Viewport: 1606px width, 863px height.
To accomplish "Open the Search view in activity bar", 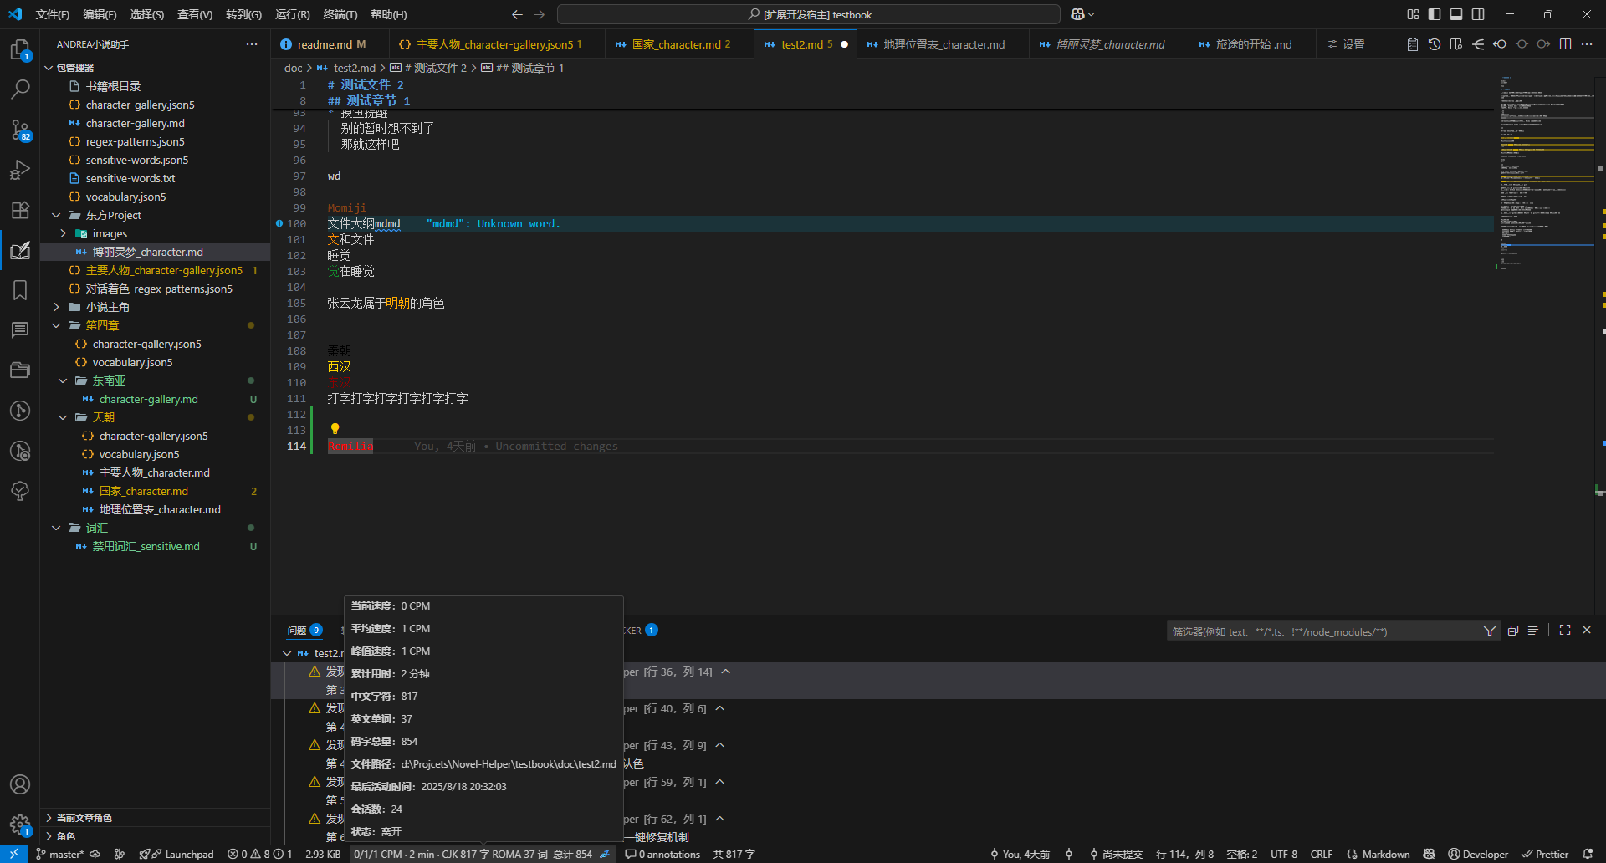I will pyautogui.click(x=20, y=89).
